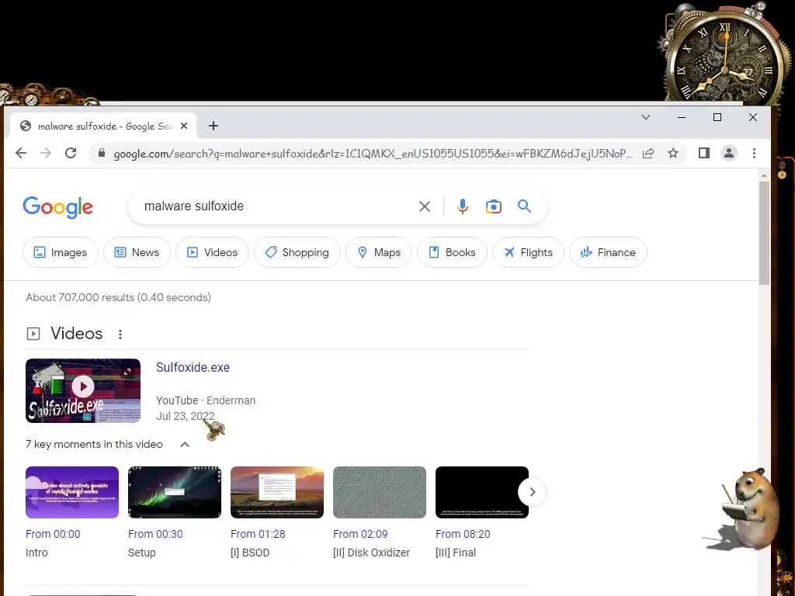This screenshot has width=795, height=596.
Task: Start voice search with the microphone
Action: [463, 206]
